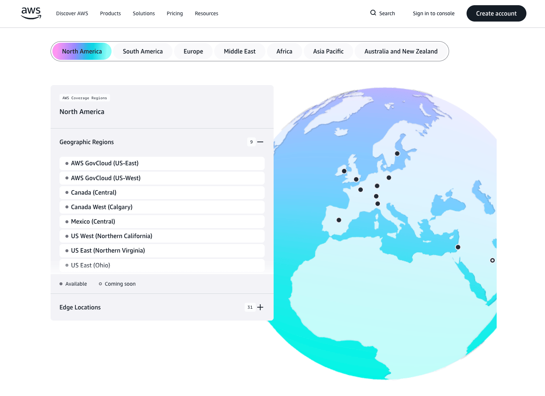The image size is (545, 396).
Task: Switch to Australia and New Zealand tab
Action: point(401,51)
